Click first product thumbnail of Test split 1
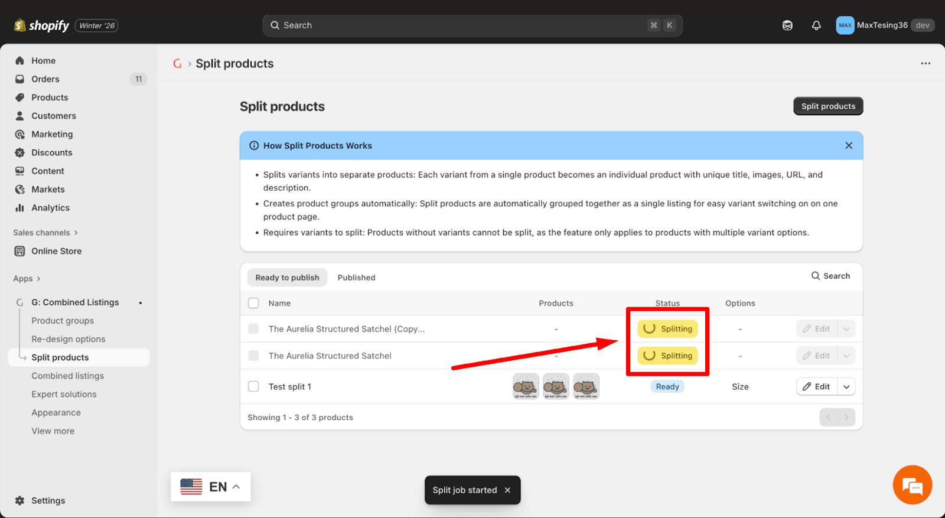This screenshot has width=945, height=518. (526, 386)
